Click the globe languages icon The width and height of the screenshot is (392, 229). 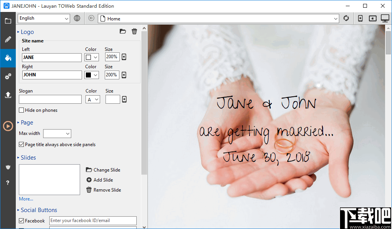pyautogui.click(x=77, y=18)
